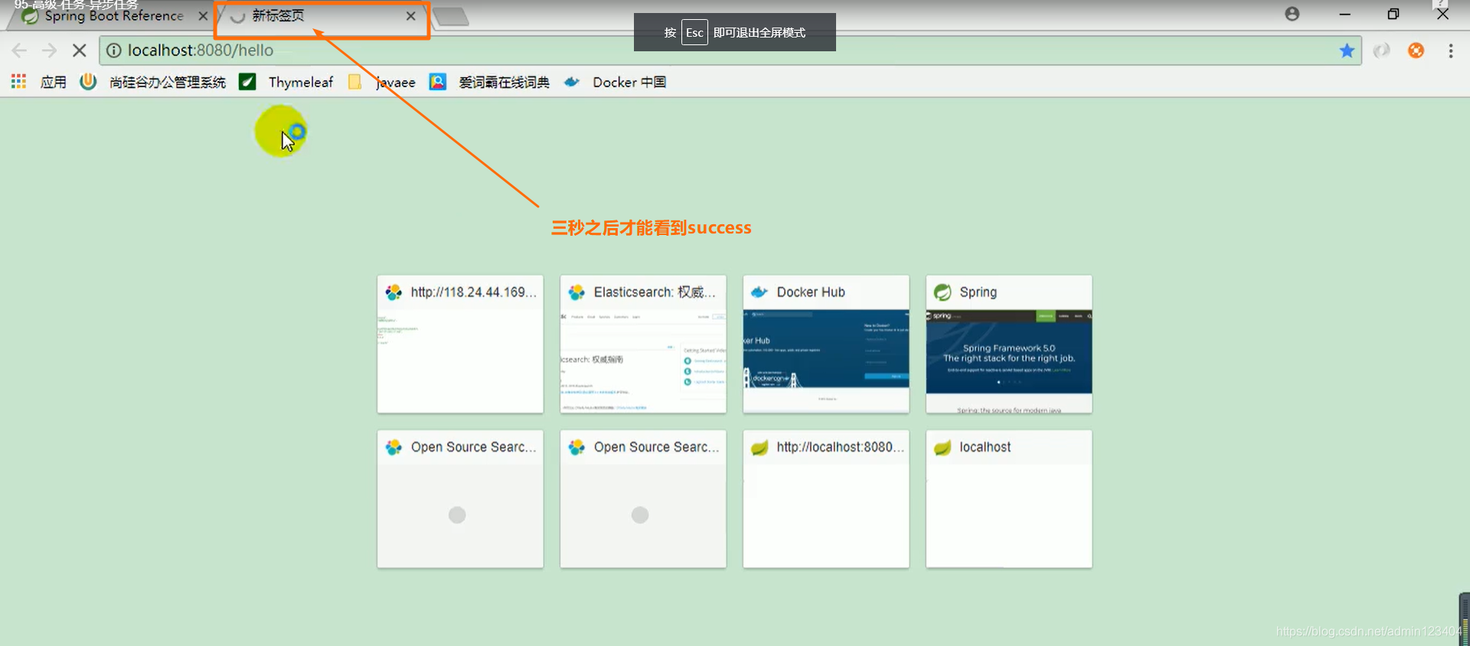The height and width of the screenshot is (646, 1470).
Task: Minimize the Chrome window
Action: coord(1344,14)
